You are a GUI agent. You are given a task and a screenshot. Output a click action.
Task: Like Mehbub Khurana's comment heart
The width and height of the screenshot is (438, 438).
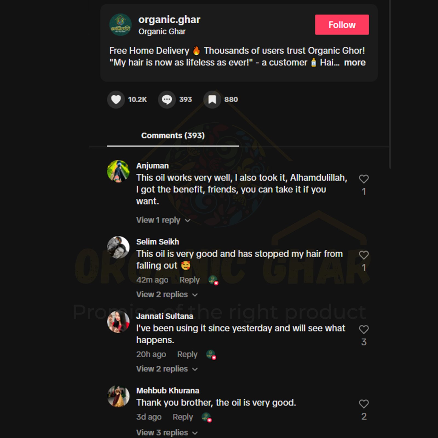coord(364,404)
